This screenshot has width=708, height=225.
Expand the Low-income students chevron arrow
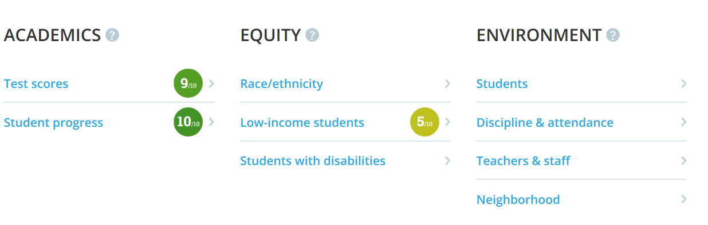point(447,122)
